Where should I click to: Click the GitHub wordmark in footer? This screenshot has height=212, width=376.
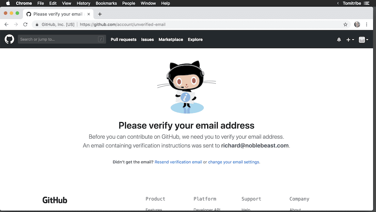coord(55,200)
